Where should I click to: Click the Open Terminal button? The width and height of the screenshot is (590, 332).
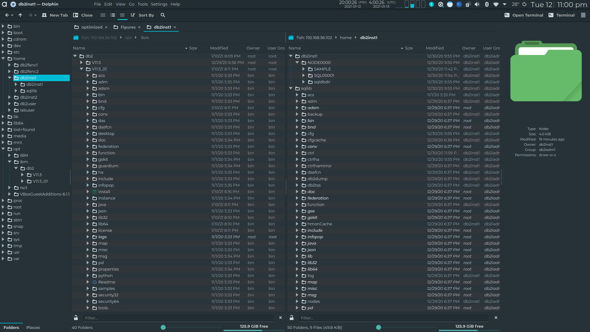pyautogui.click(x=524, y=15)
